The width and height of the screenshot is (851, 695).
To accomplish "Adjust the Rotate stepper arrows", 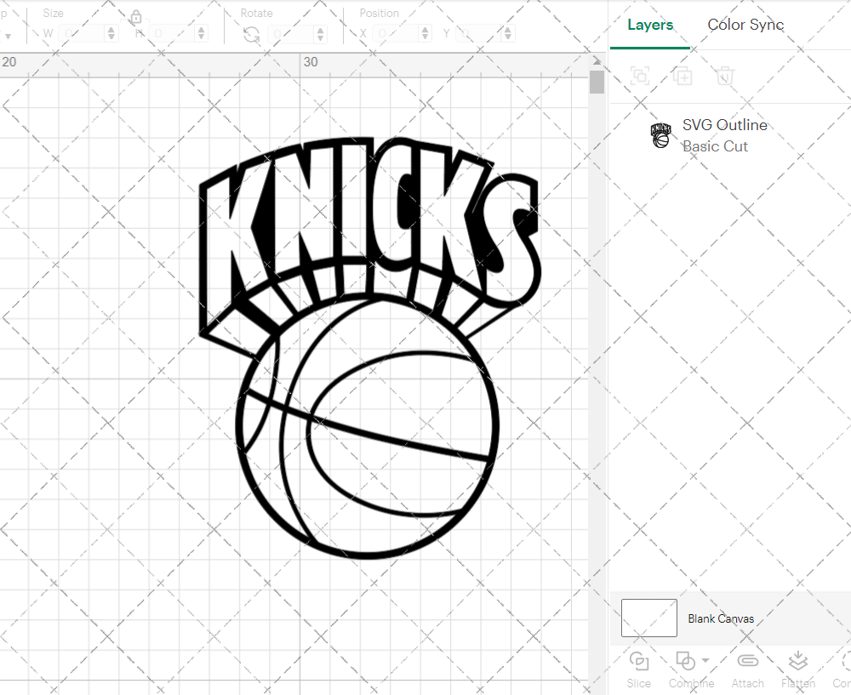I will tap(320, 34).
